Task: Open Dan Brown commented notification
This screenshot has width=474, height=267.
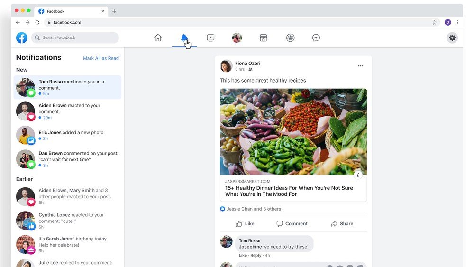Action: click(67, 159)
